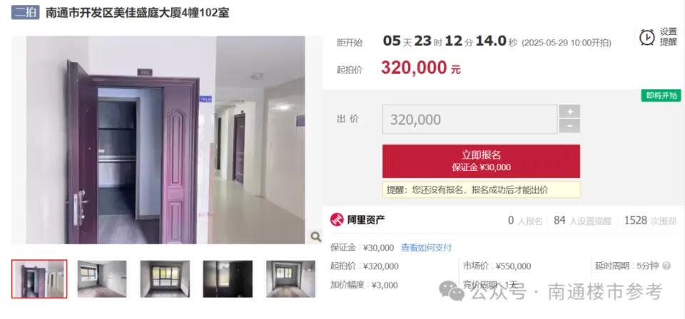Click the 即将开始 status tag

(661, 95)
